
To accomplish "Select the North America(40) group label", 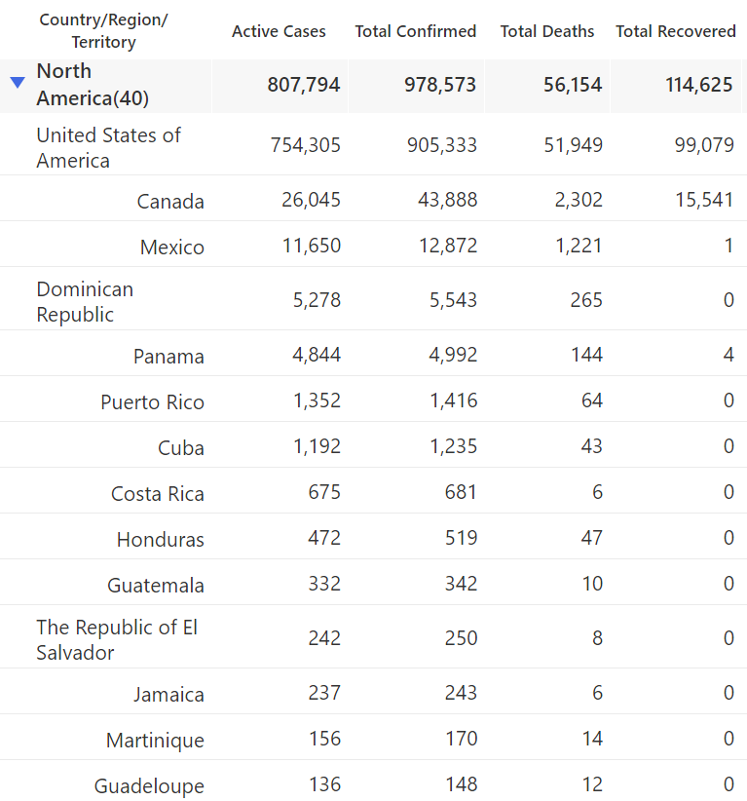I will pos(93,85).
